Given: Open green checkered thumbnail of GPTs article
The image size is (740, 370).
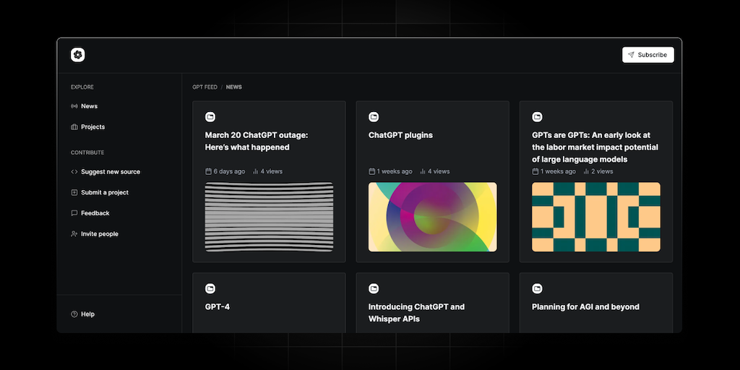Looking at the screenshot, I should pos(595,217).
